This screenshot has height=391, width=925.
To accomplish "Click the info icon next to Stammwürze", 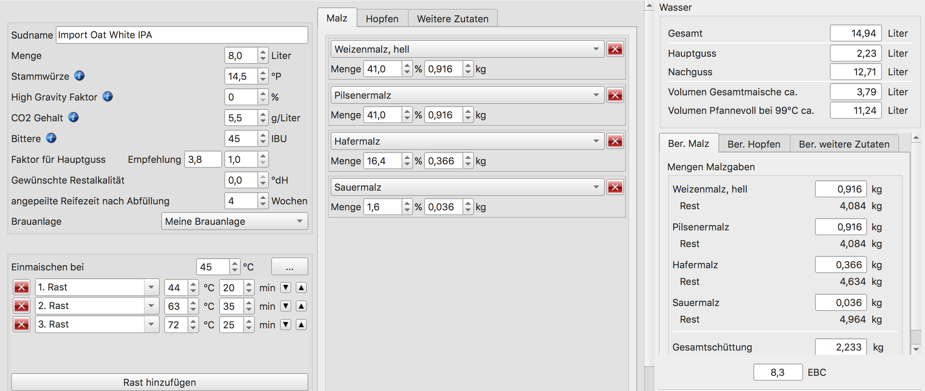I will 79,76.
